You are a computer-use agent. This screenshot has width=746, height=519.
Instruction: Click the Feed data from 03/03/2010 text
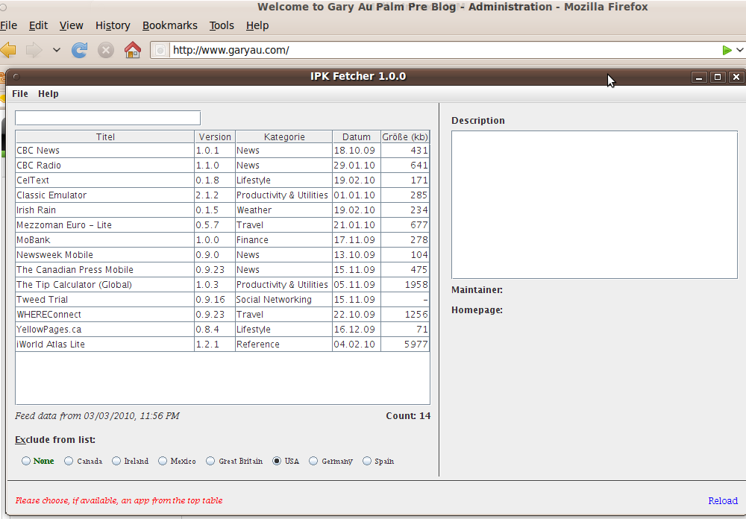coord(97,416)
